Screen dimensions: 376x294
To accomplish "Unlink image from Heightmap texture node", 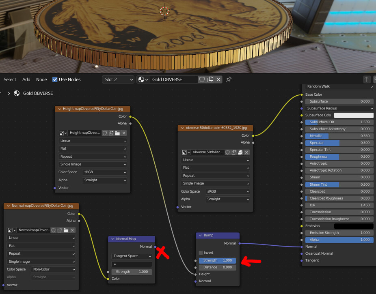I will [124, 133].
